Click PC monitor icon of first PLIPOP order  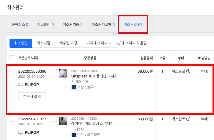click(21, 85)
